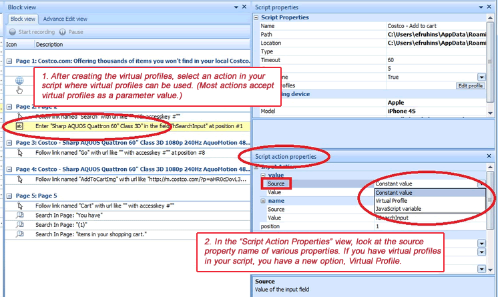Click the Location property value
The width and height of the screenshot is (498, 297).
(x=437, y=43)
